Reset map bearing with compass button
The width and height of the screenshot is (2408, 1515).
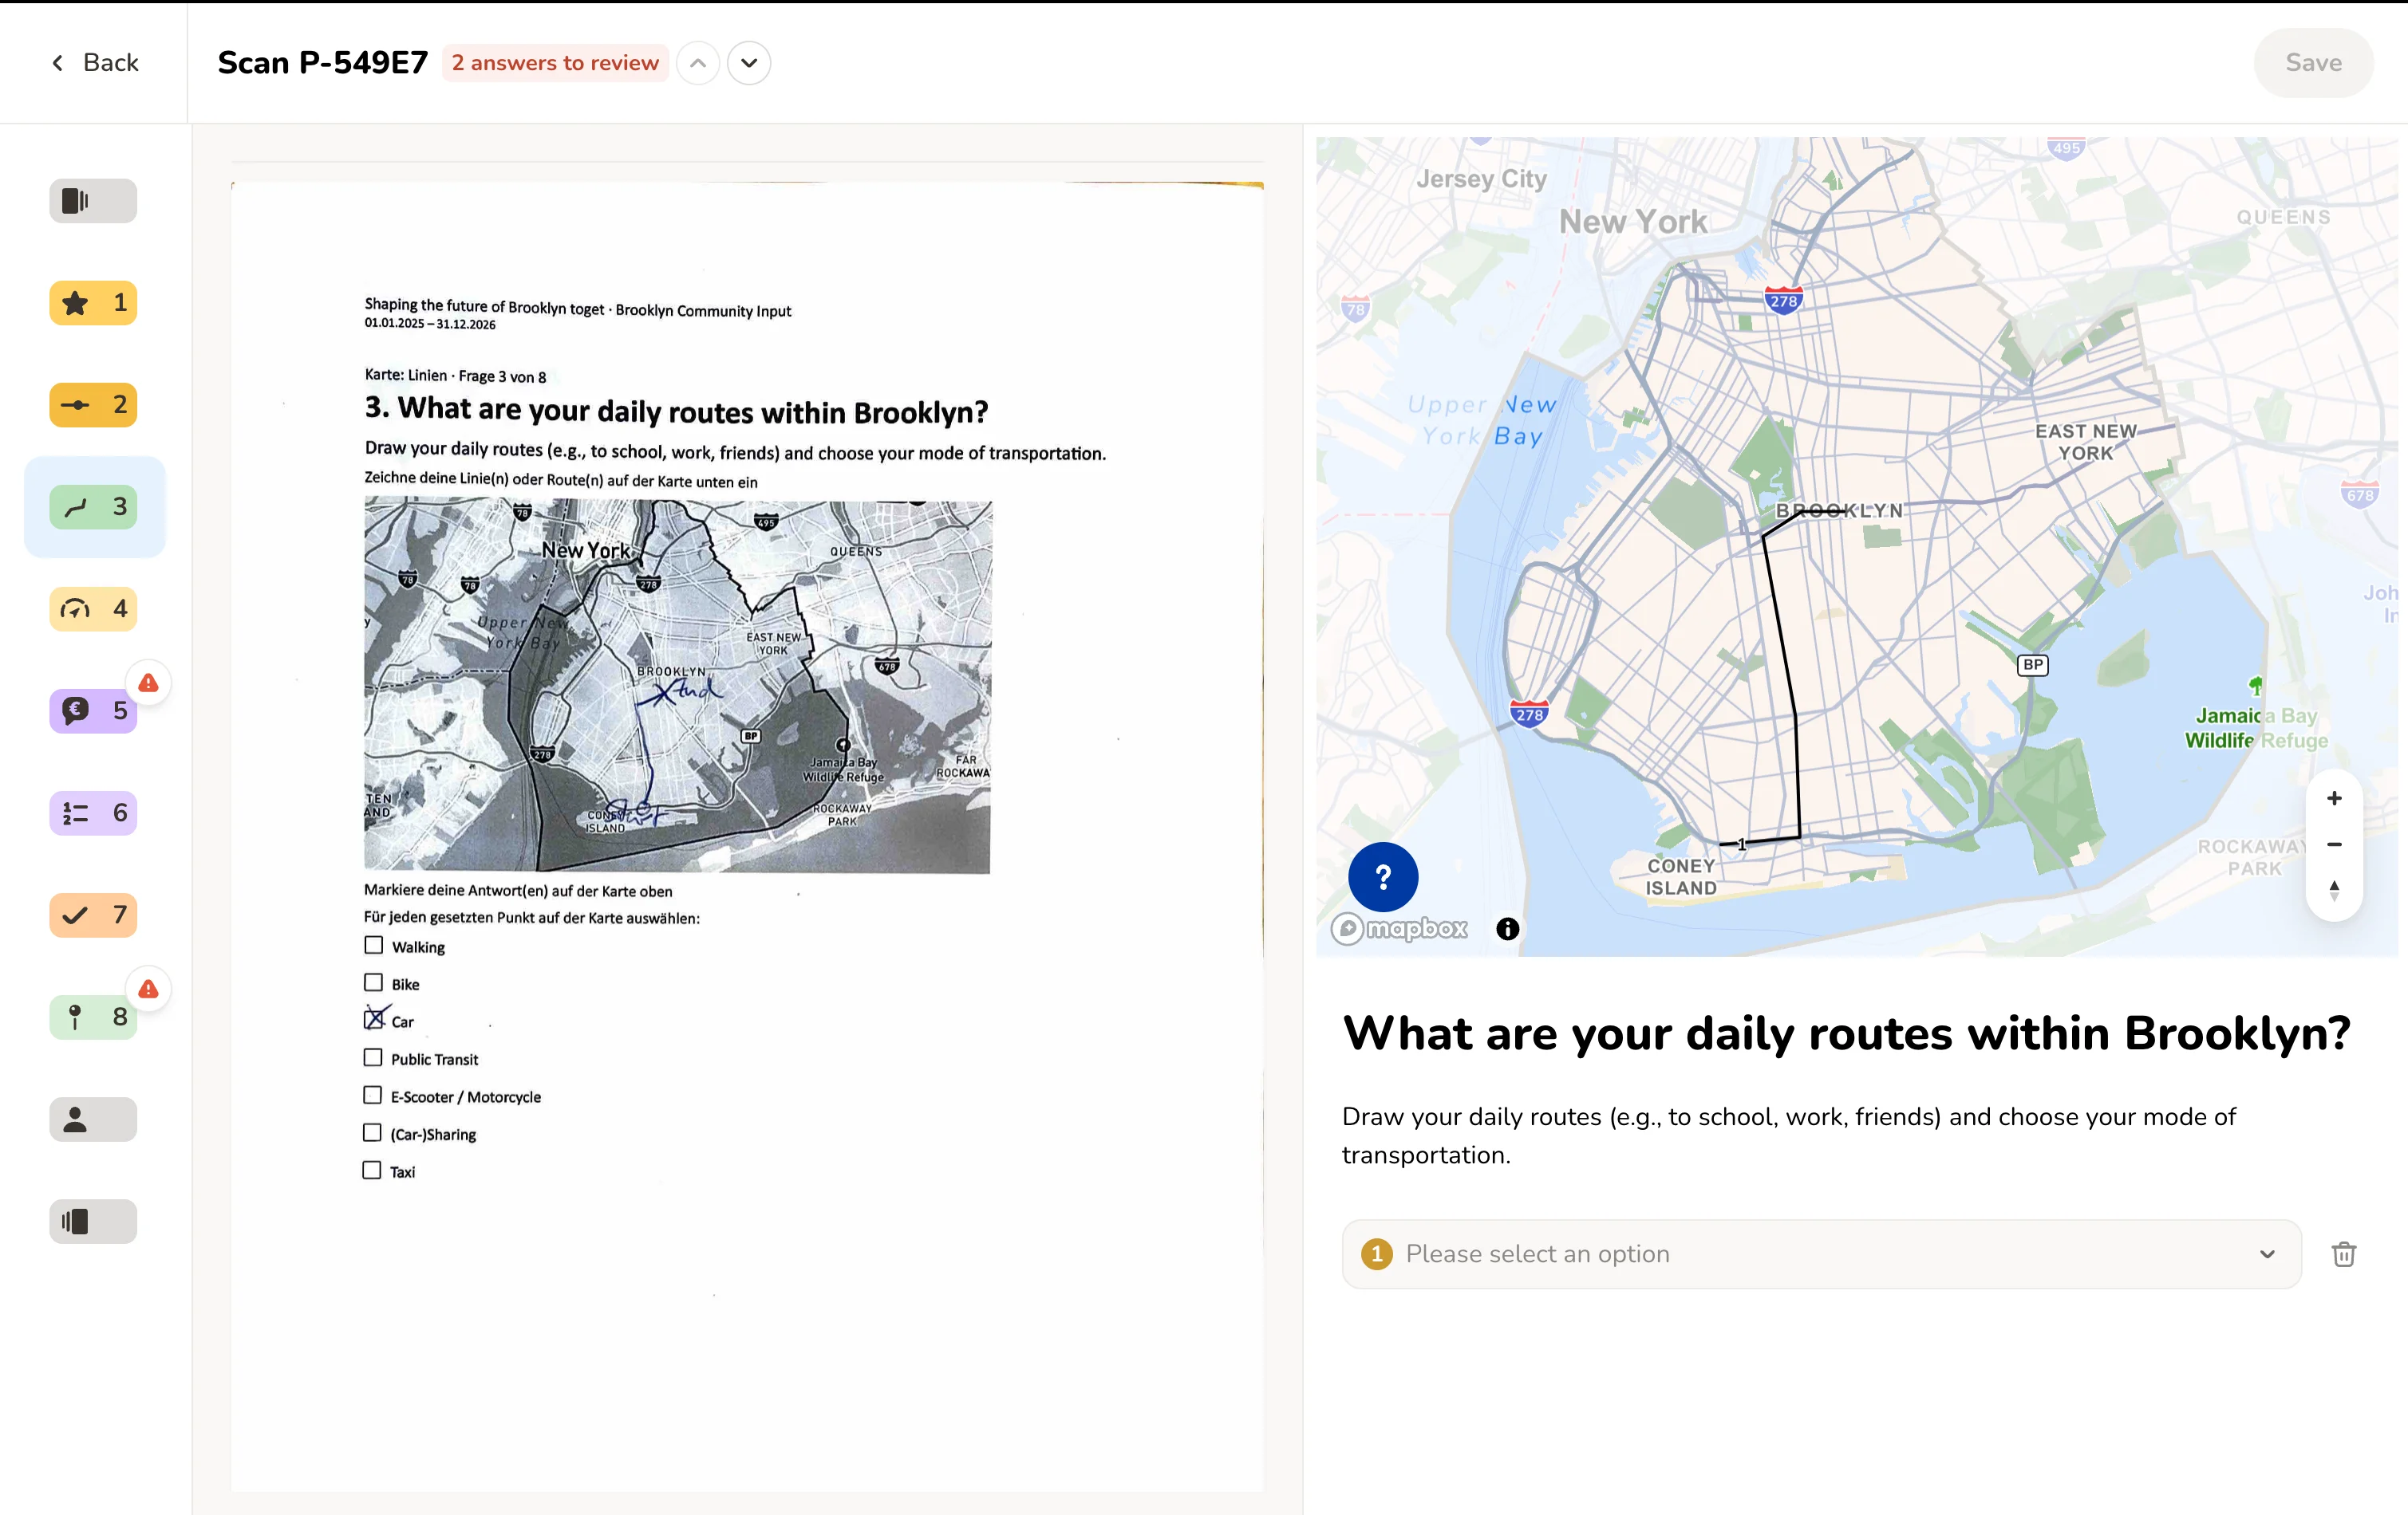click(x=2334, y=891)
